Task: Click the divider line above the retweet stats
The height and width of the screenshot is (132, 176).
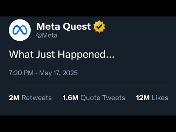Action: (x=89, y=85)
